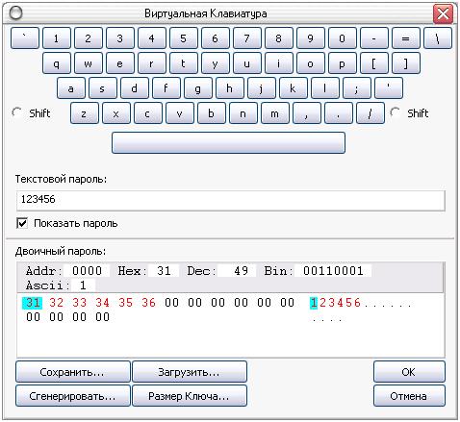This screenshot has height=422, width=460.
Task: Click the 'c' key
Action: point(148,112)
